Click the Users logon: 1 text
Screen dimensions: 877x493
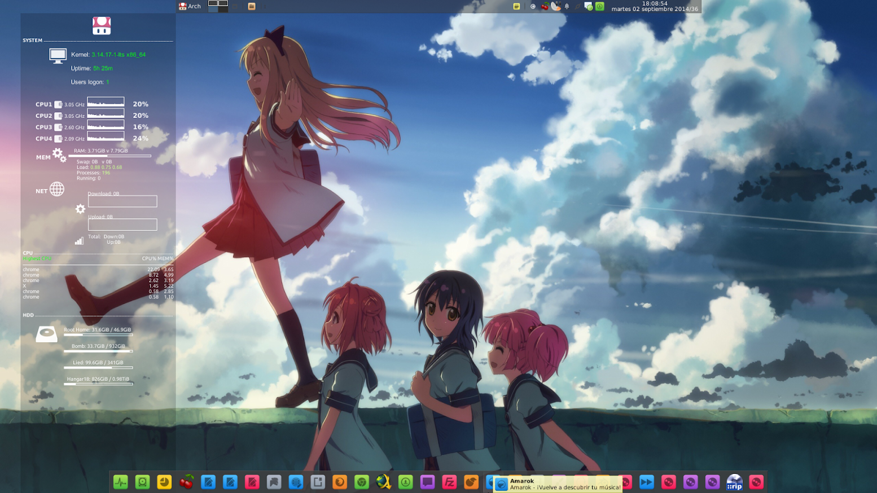[90, 82]
